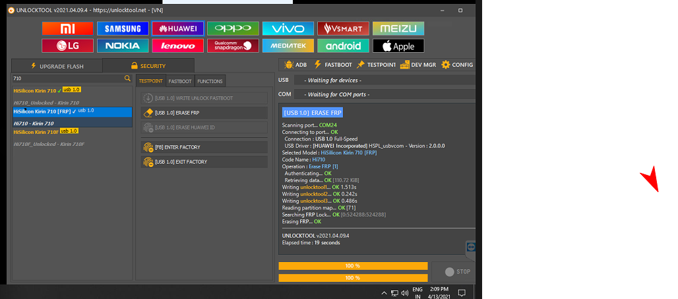Open the notification center icon
This screenshot has height=299, width=678.
tap(462, 293)
